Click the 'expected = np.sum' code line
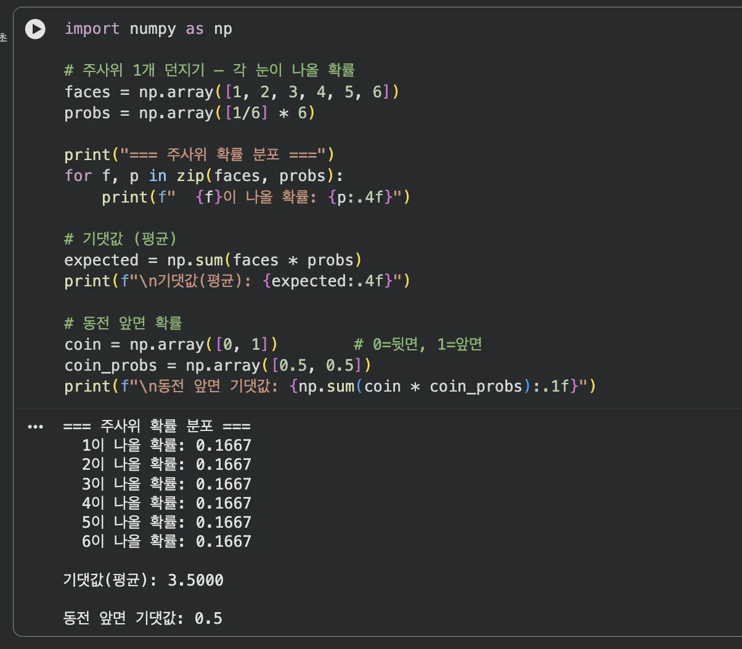Viewport: 742px width, 649px height. pos(213,260)
